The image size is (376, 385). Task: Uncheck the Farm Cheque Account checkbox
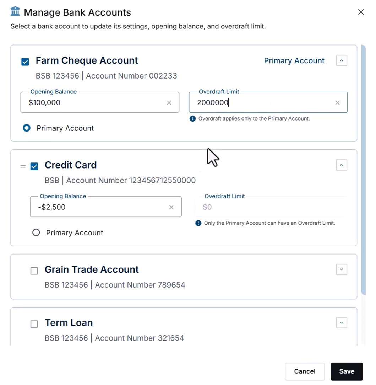coord(25,62)
